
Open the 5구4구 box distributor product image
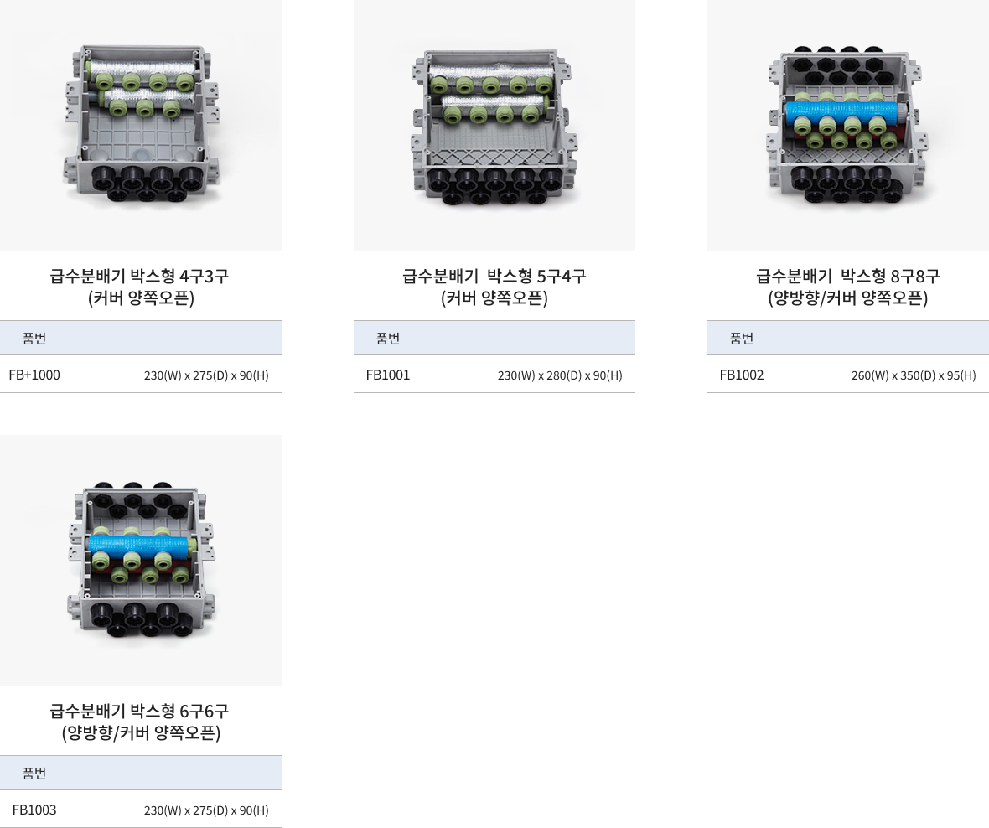(495, 126)
